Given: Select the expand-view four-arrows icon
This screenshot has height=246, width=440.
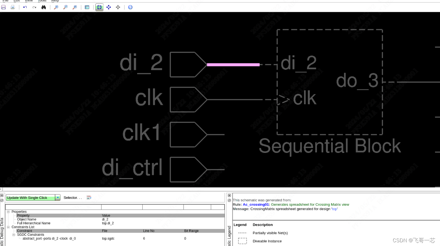Looking at the screenshot, I should point(109,7).
